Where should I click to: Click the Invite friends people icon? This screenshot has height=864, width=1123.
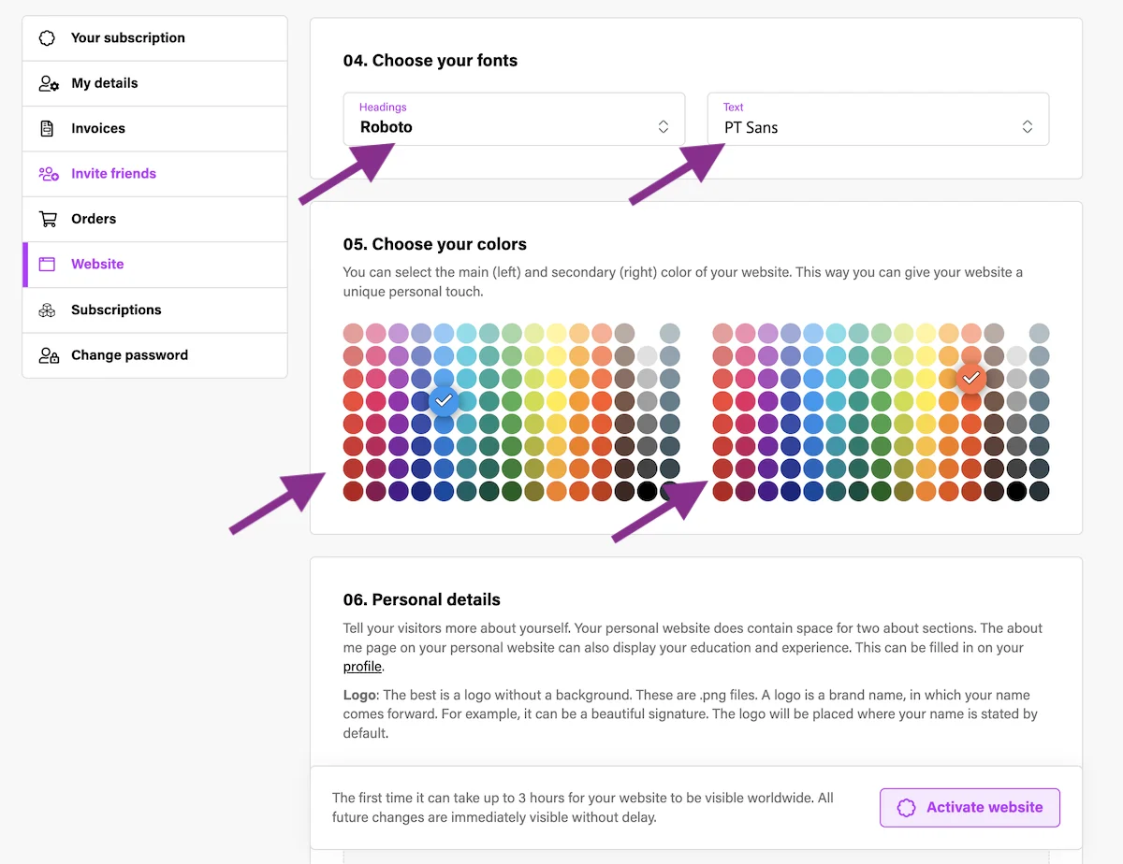[x=49, y=174]
